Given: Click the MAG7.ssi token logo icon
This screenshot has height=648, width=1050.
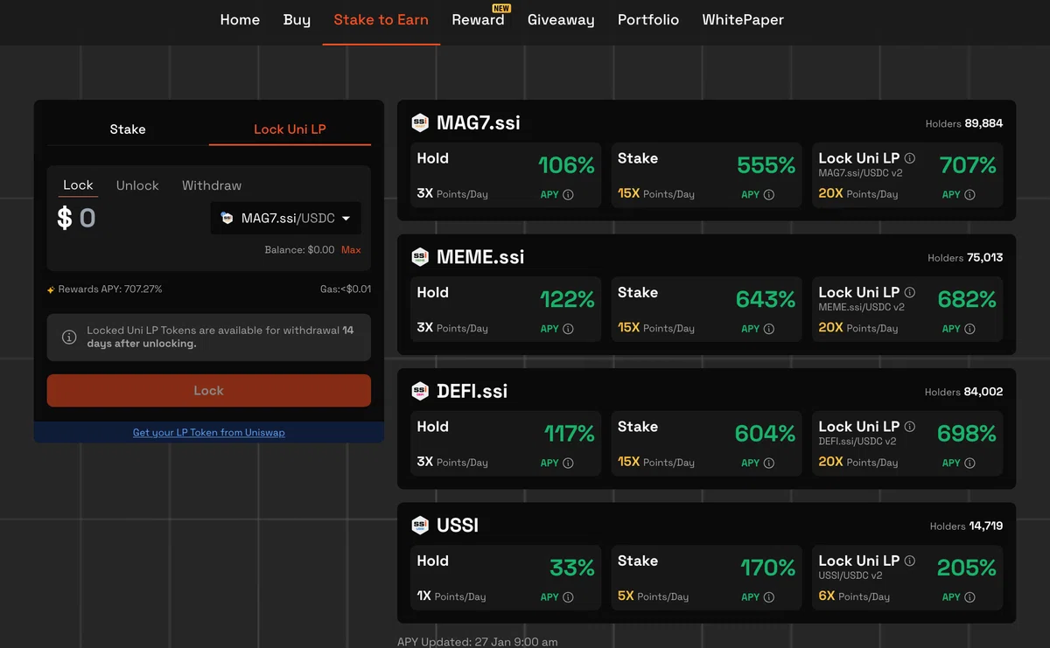Looking at the screenshot, I should pos(420,122).
